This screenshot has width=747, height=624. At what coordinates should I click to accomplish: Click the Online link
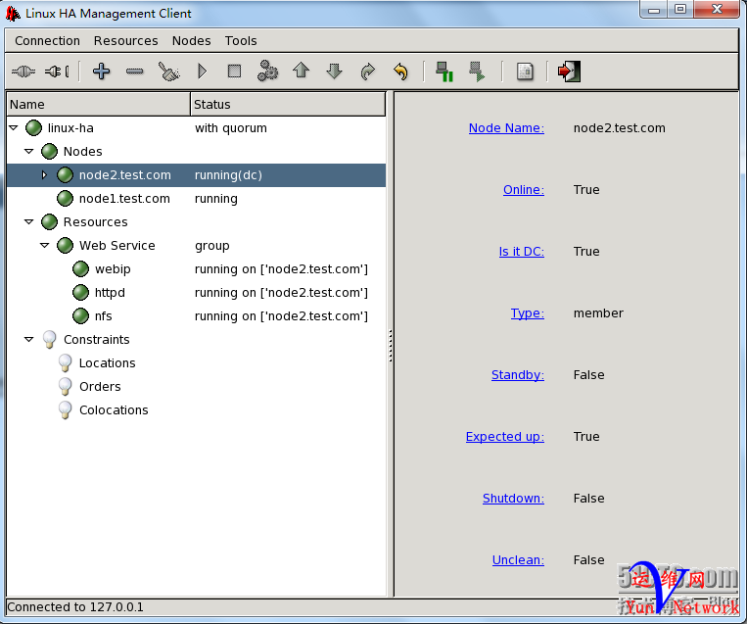tap(524, 190)
